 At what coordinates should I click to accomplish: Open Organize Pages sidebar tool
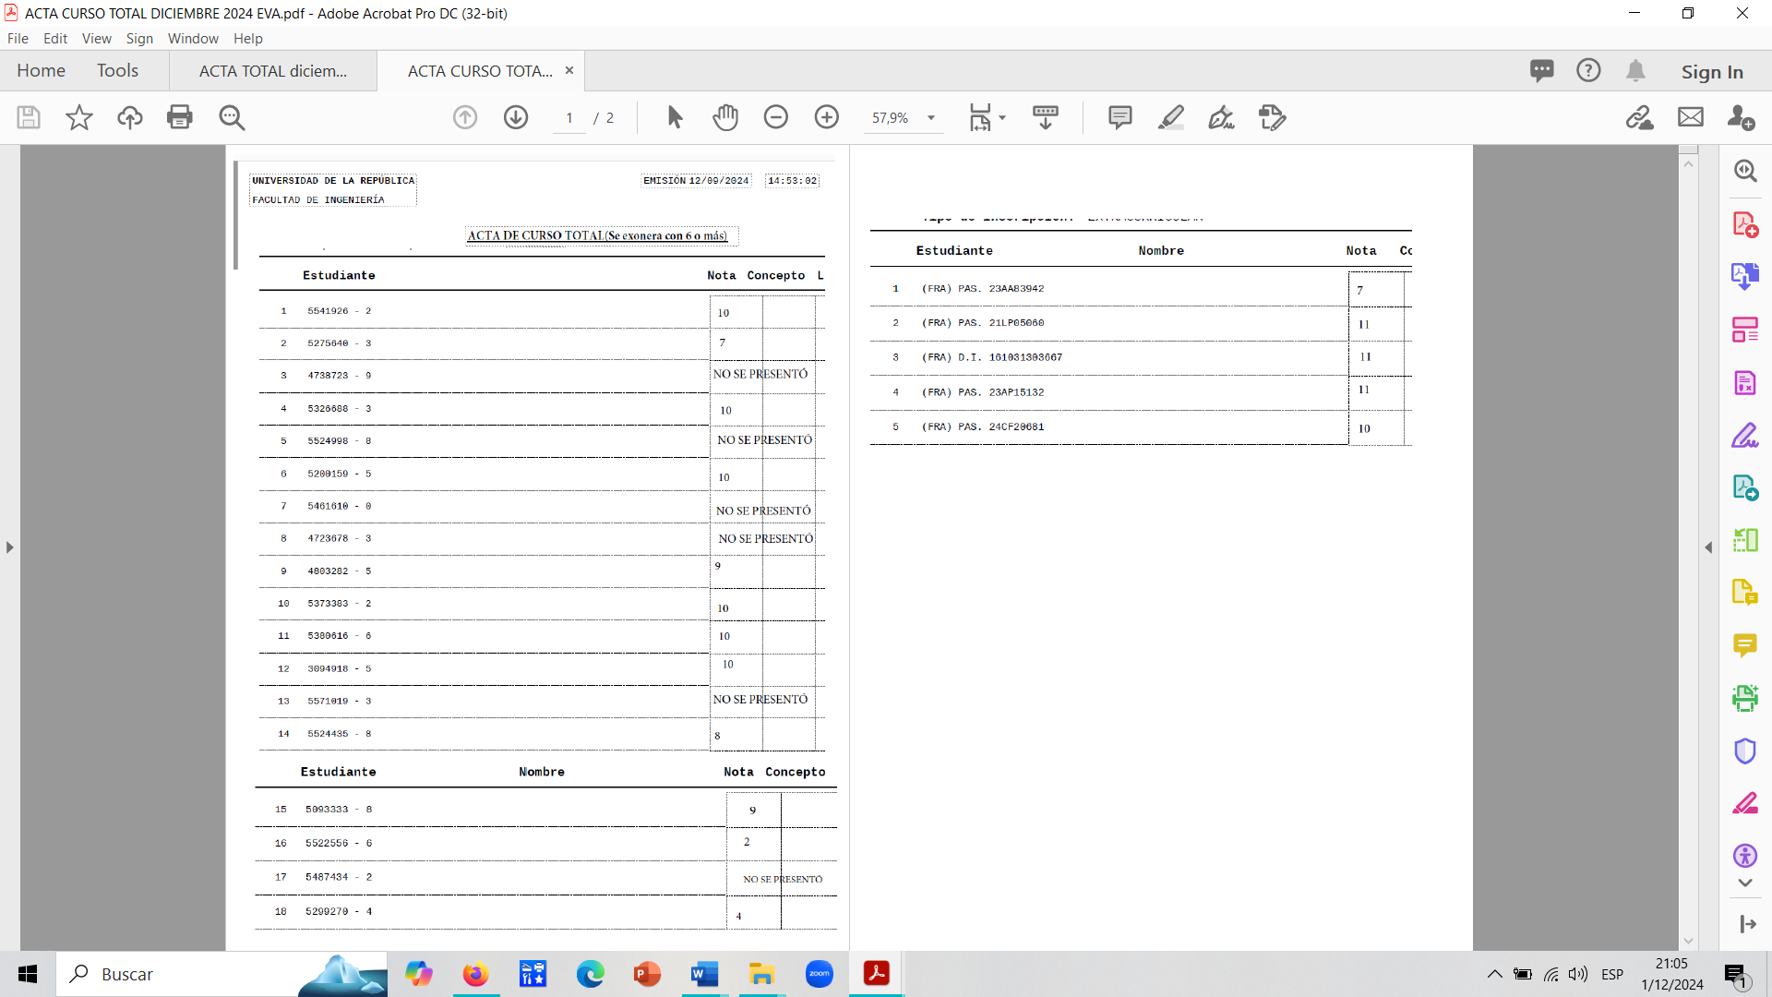click(x=1745, y=330)
